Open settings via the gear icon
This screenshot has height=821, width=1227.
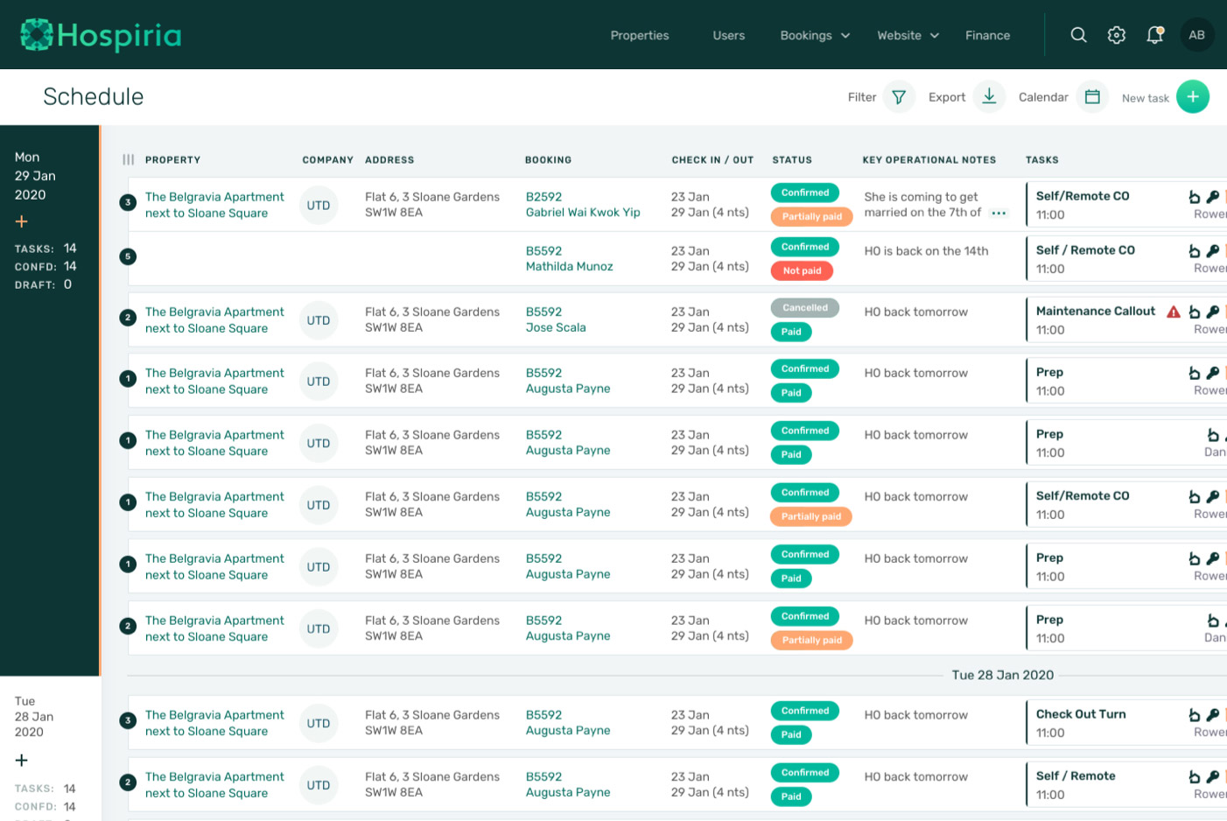[x=1117, y=35]
